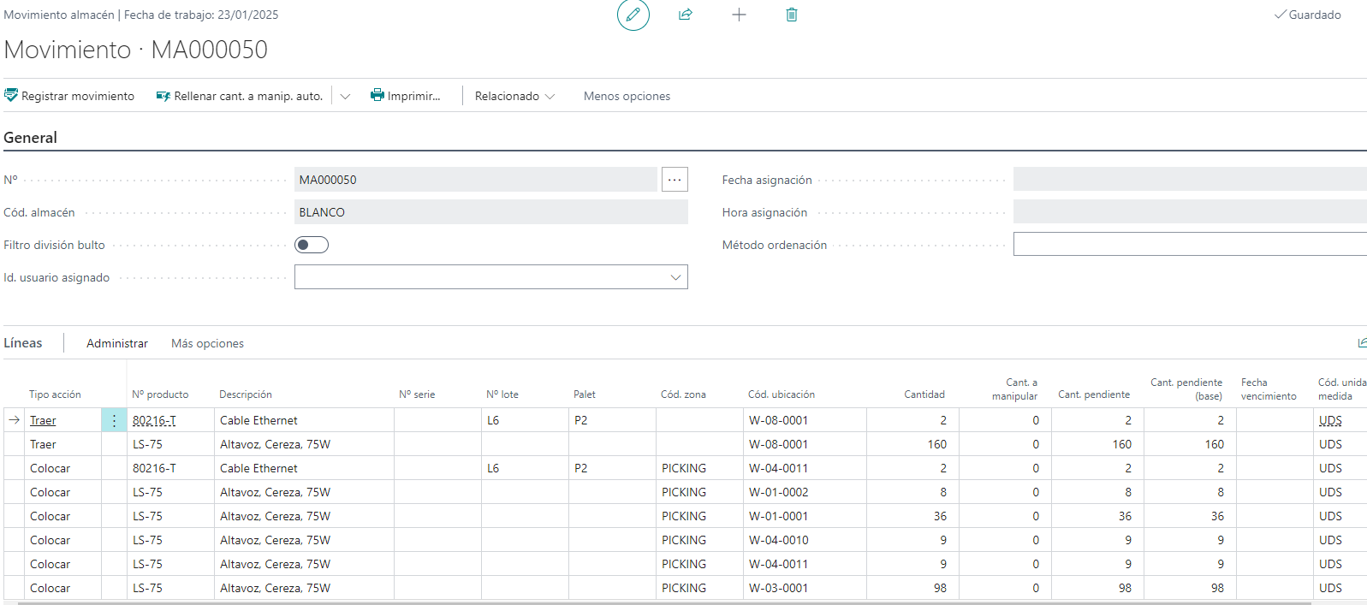Screen dimensions: 1367x605
Task: Click L6 lote cell in Colocar row
Action: pyautogui.click(x=525, y=468)
